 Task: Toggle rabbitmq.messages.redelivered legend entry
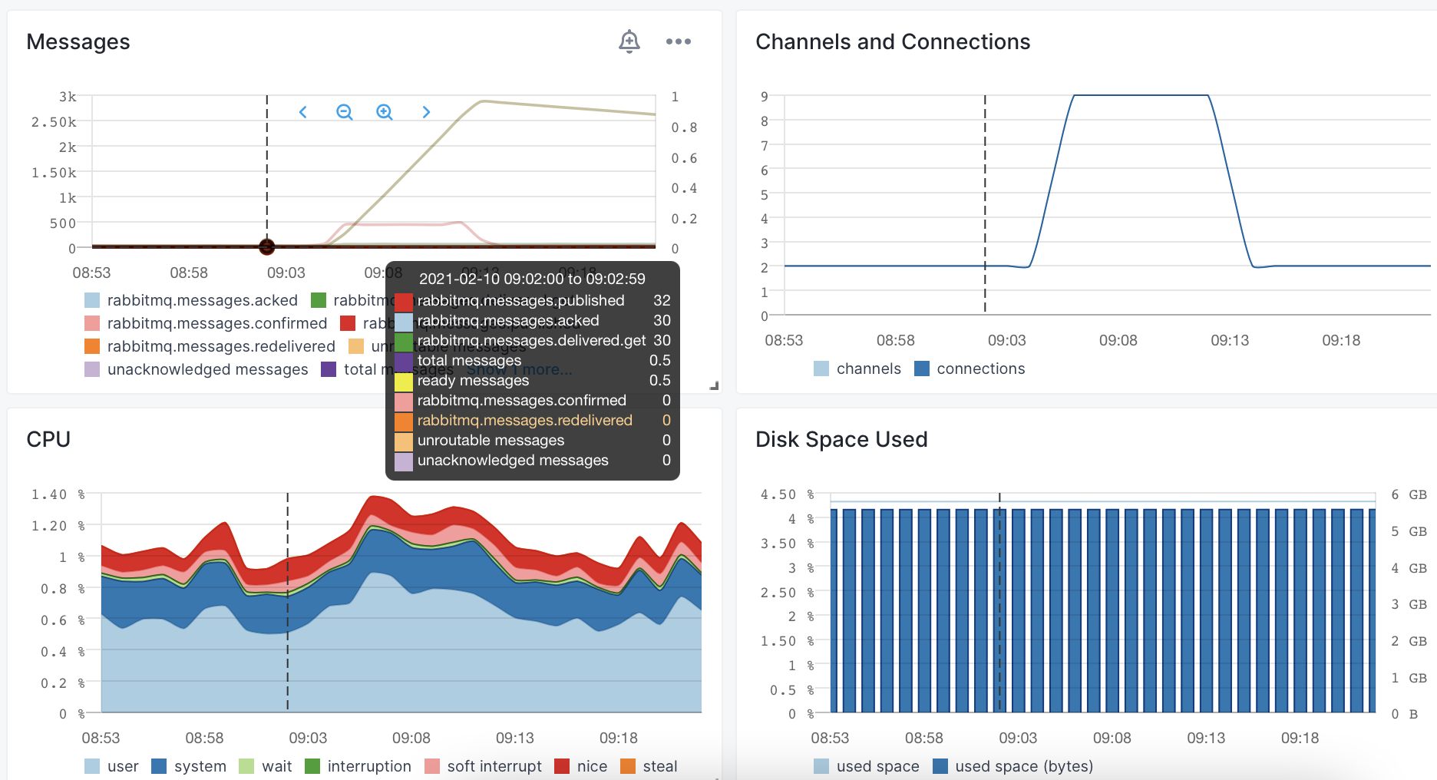(210, 346)
